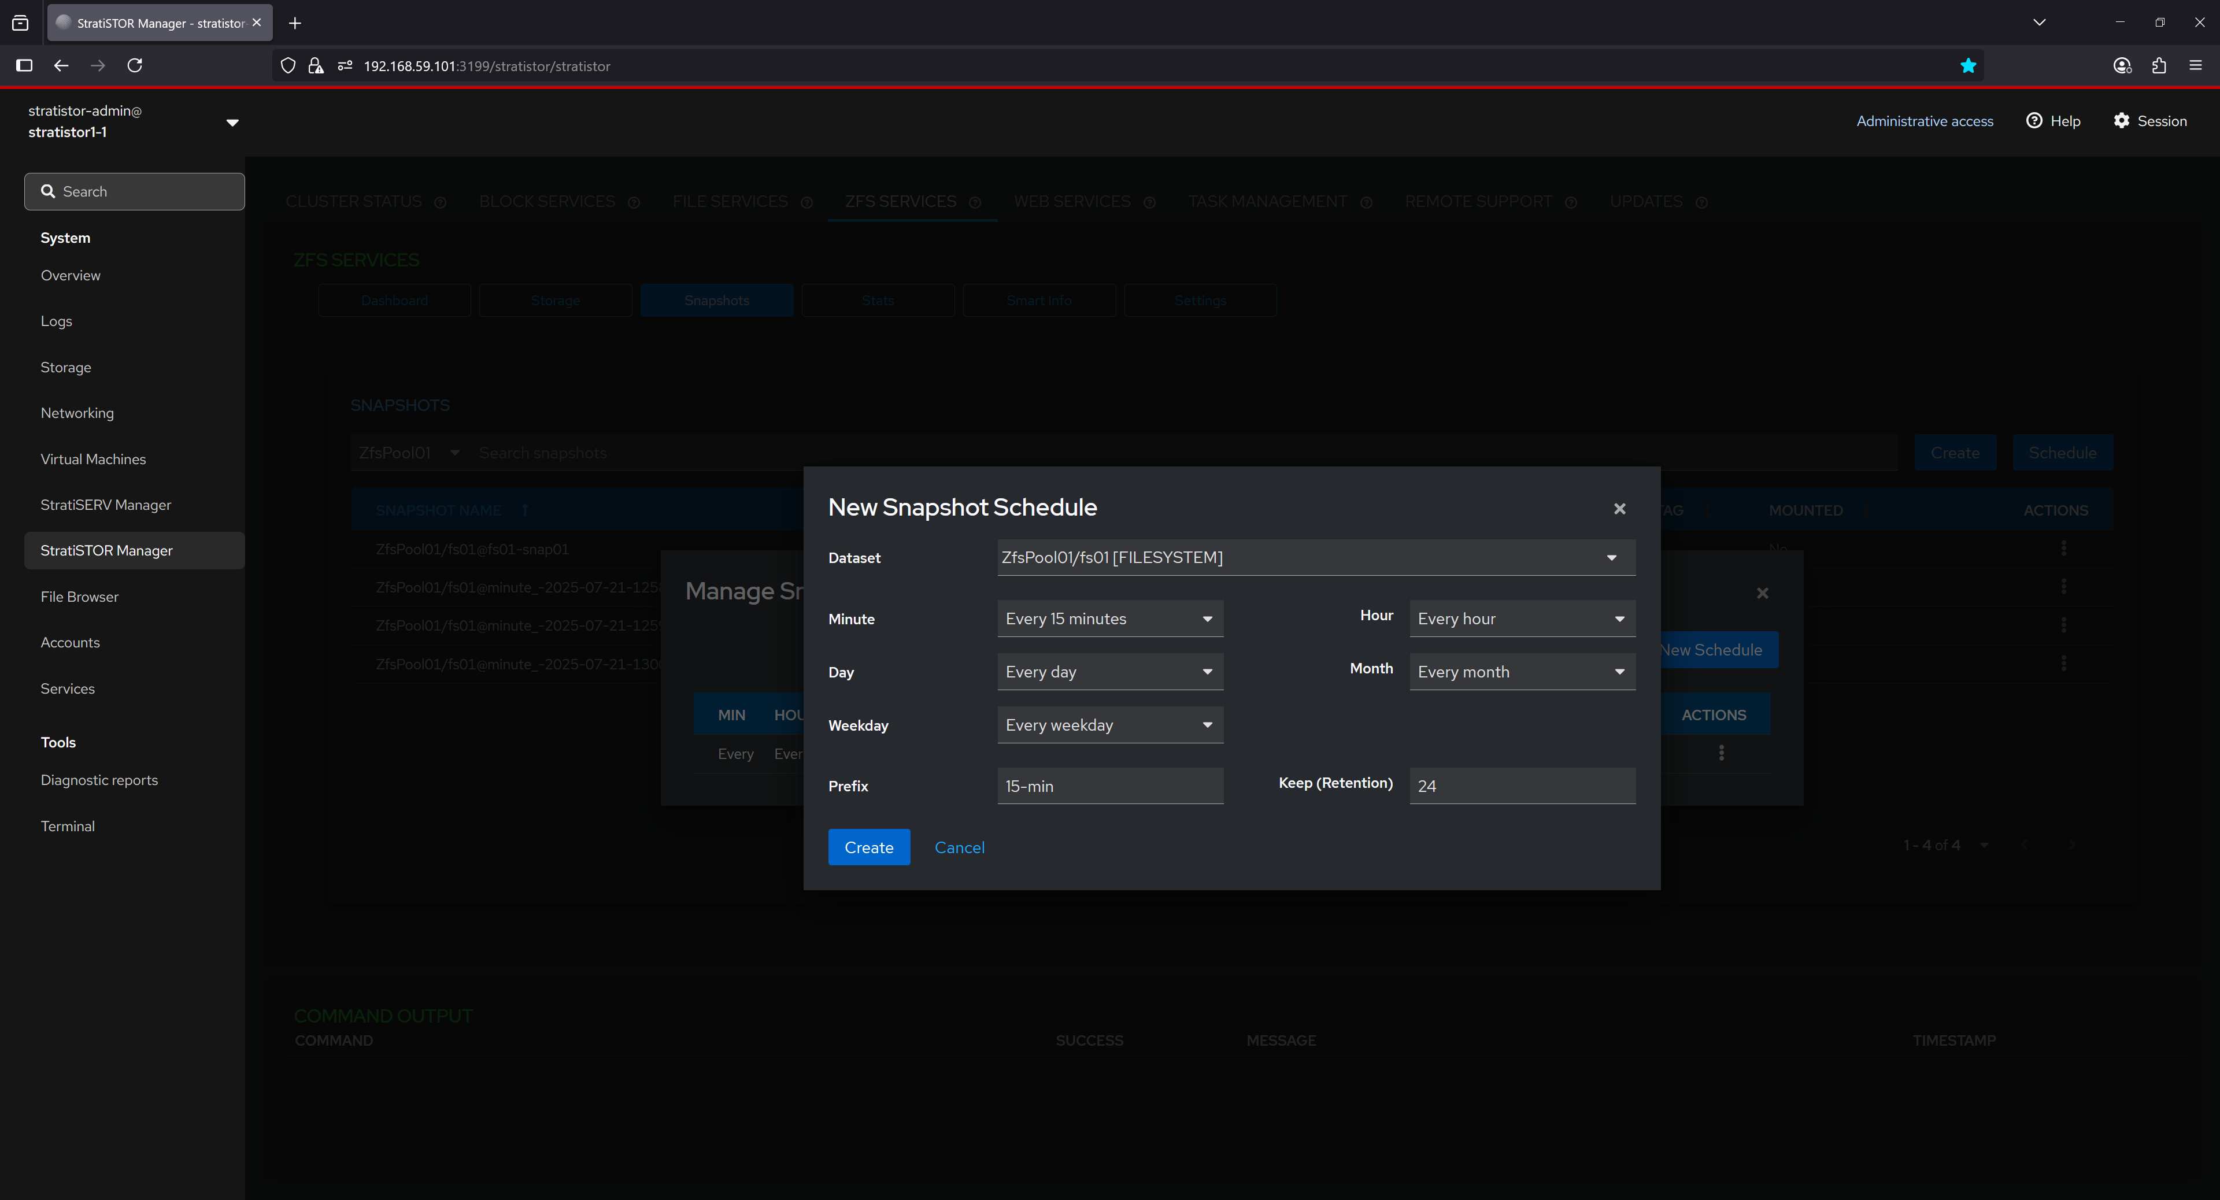Expand the stratistor-admin host switcher
The width and height of the screenshot is (2220, 1200).
232,123
